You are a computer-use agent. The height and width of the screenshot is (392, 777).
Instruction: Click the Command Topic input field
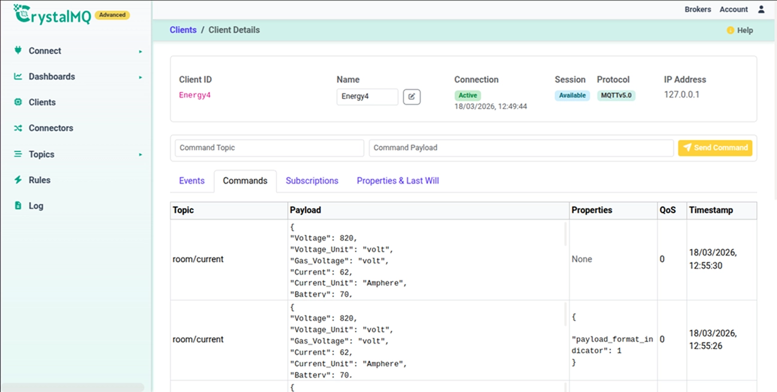270,148
